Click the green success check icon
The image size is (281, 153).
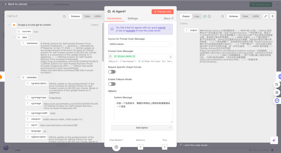205,16
